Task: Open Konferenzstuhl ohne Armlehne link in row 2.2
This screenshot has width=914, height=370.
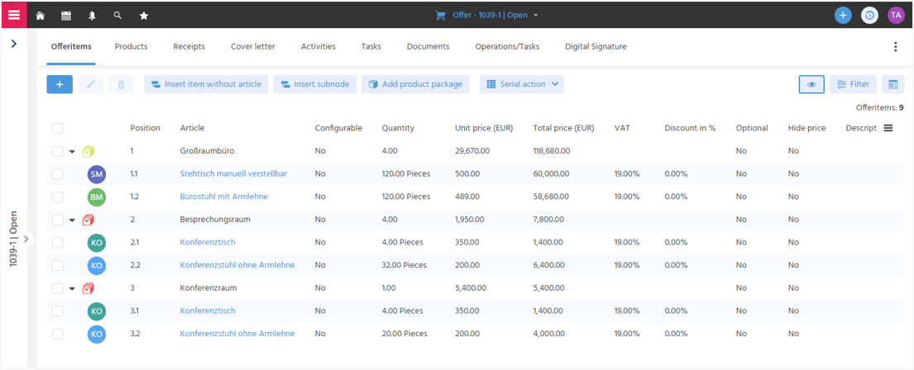Action: tap(237, 265)
